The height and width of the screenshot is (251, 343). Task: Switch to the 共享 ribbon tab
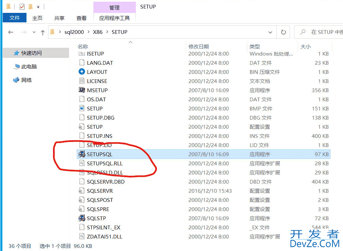pyautogui.click(x=59, y=18)
